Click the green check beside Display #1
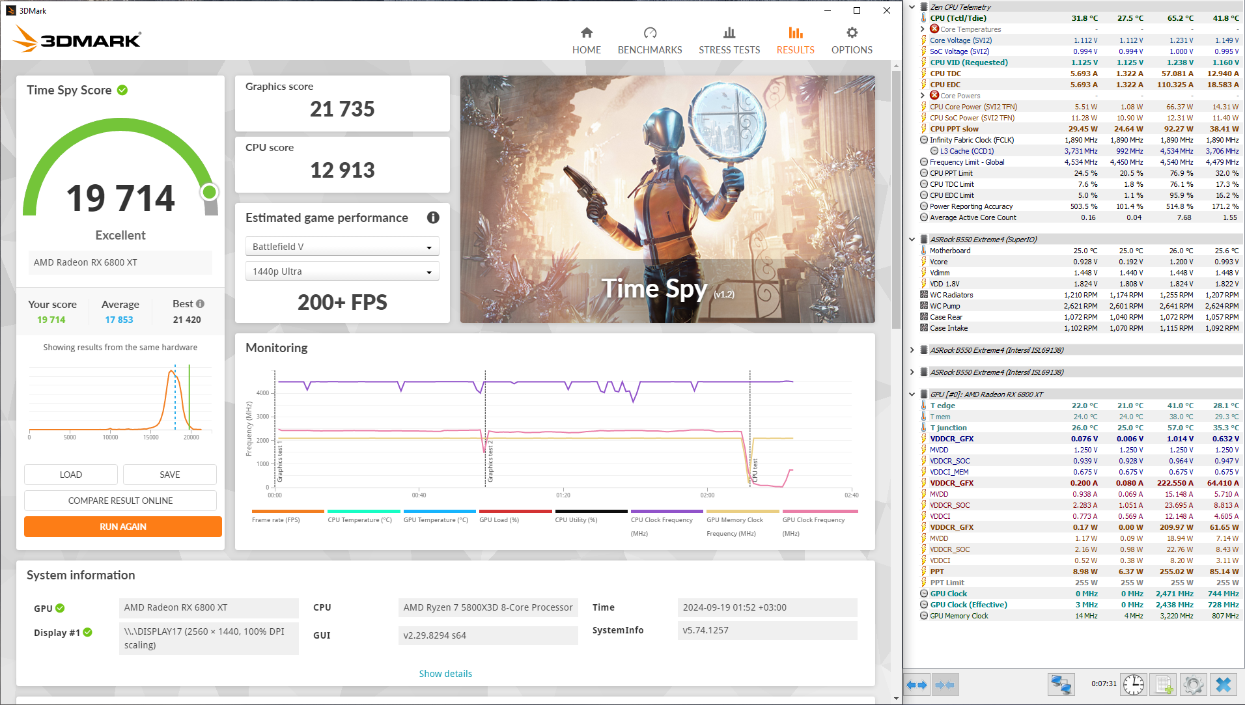This screenshot has width=1245, height=705. coord(88,633)
